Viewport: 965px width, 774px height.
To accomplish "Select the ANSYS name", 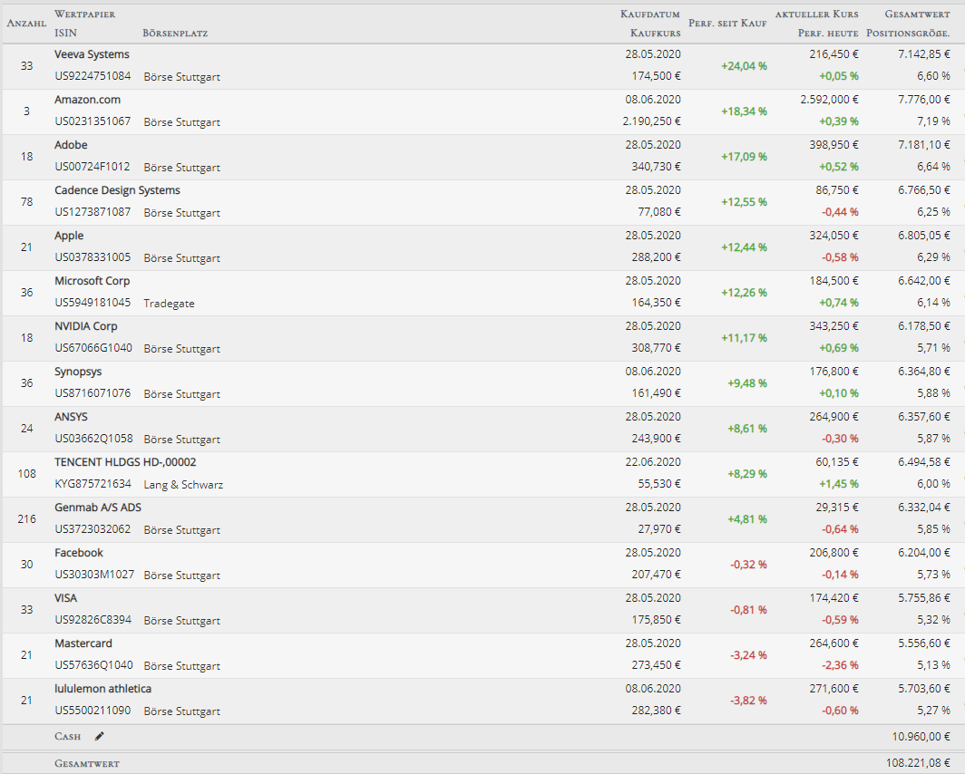I will coord(71,417).
